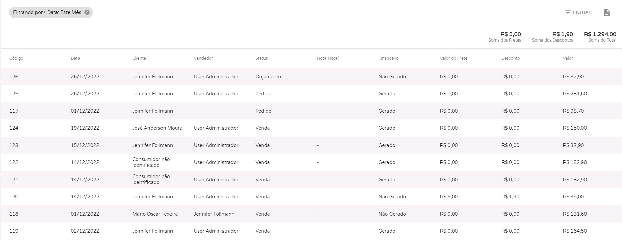Click the Nota Fiscal column header
This screenshot has width=622, height=240.
click(x=328, y=58)
